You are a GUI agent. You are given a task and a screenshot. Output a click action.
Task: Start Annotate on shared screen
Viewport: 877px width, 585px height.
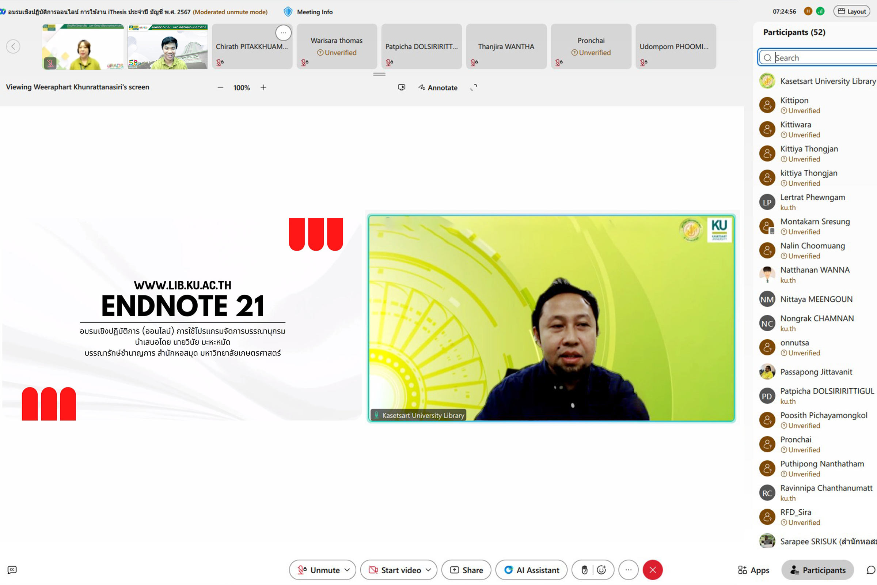(x=438, y=88)
